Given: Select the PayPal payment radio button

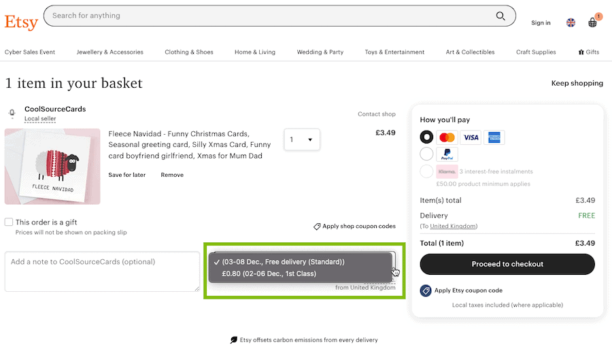Looking at the screenshot, I should (426, 154).
